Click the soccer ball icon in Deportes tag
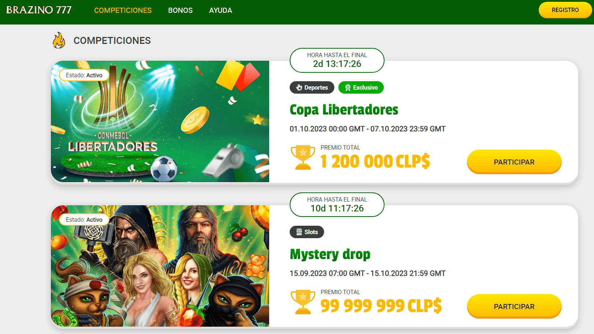Screen dimensions: 594x334 coord(299,87)
